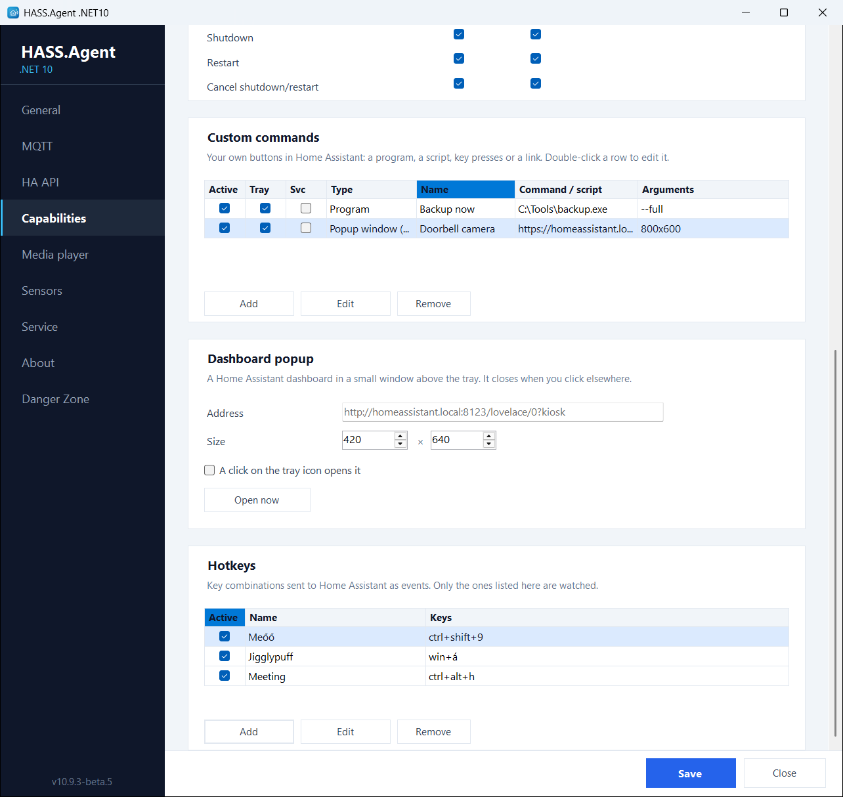This screenshot has width=843, height=797.
Task: Enable Svc for the Backup now command
Action: (x=306, y=208)
